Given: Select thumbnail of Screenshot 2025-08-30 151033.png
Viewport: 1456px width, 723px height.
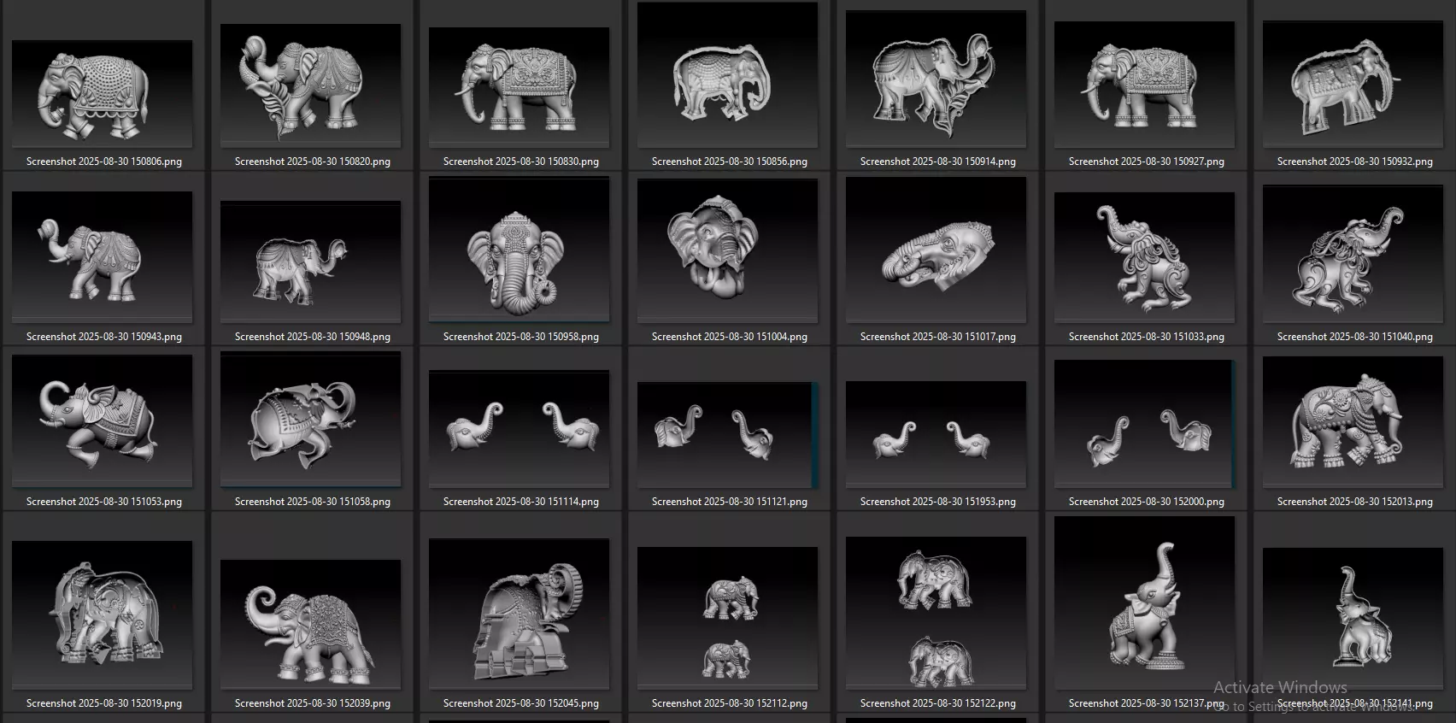Looking at the screenshot, I should tap(1145, 257).
